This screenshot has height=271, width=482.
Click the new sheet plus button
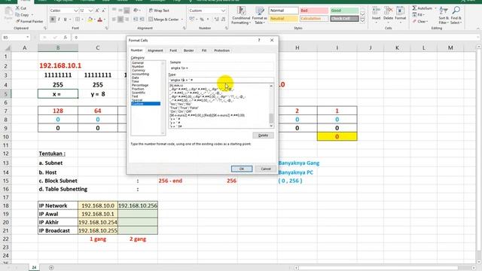(x=51, y=268)
